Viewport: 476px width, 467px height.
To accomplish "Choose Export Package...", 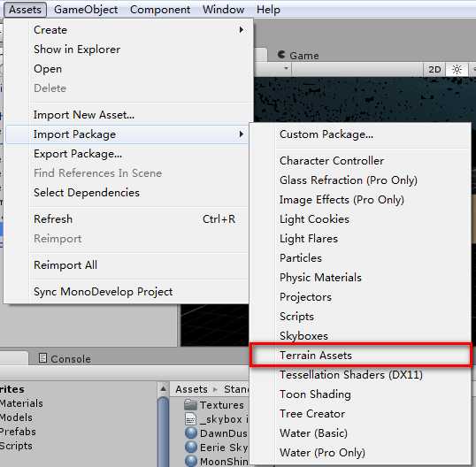I will (127, 154).
